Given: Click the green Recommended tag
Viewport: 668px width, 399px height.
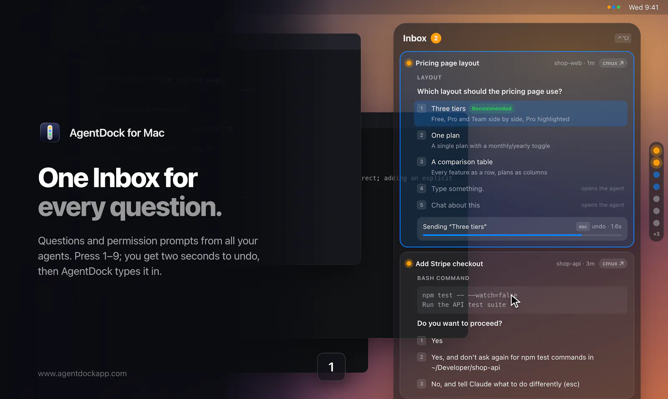Looking at the screenshot, I should click(x=491, y=108).
